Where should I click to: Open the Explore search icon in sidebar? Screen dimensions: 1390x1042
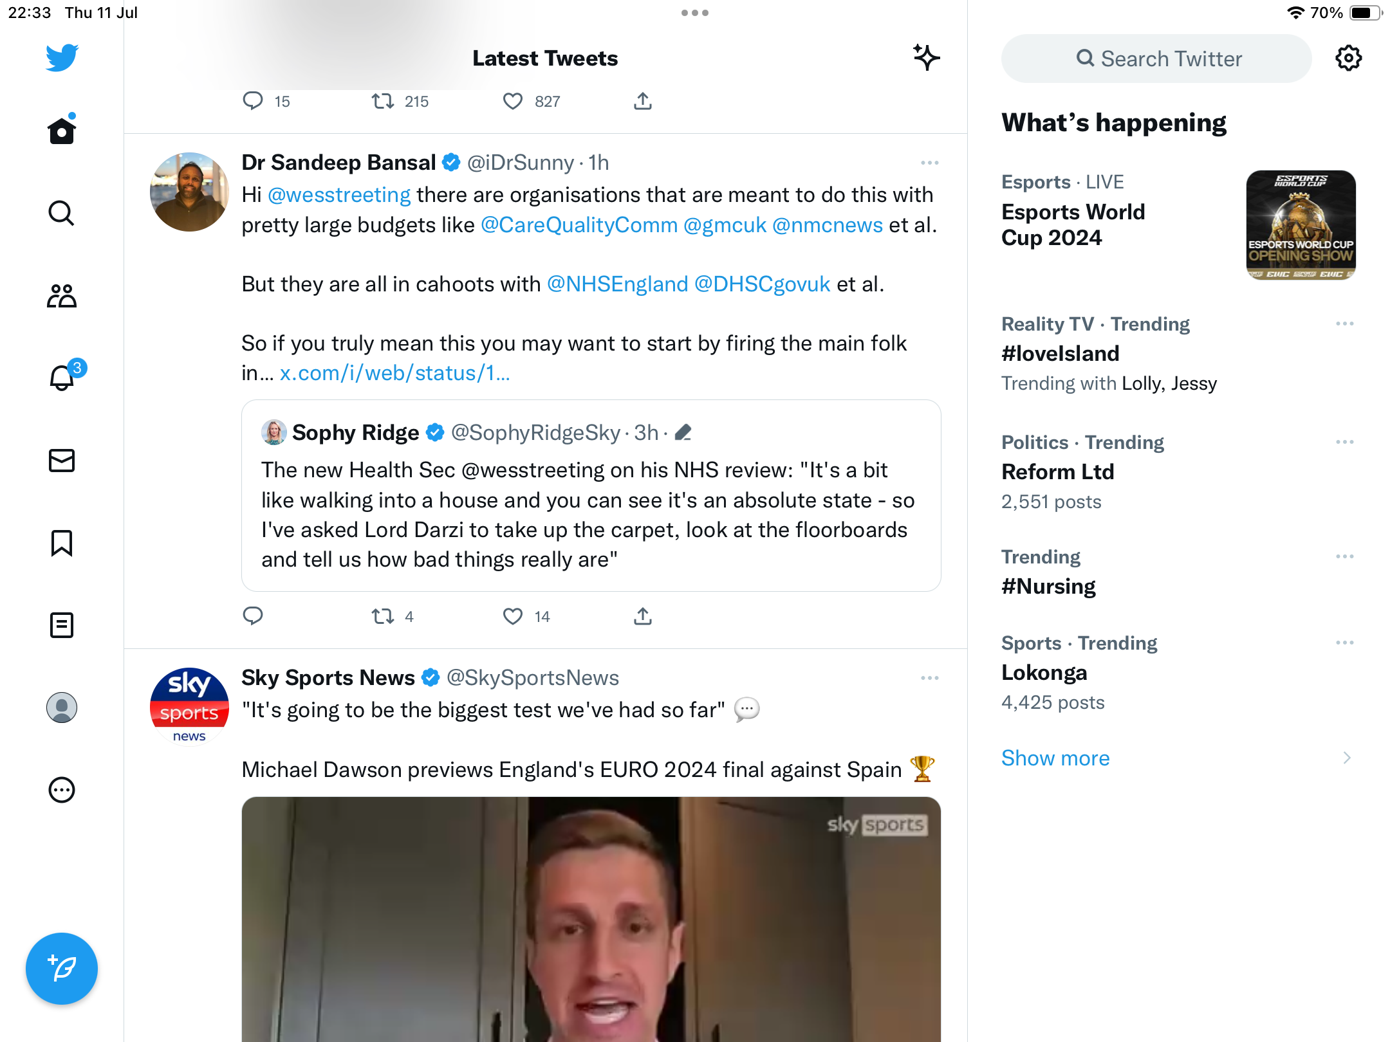tap(62, 214)
